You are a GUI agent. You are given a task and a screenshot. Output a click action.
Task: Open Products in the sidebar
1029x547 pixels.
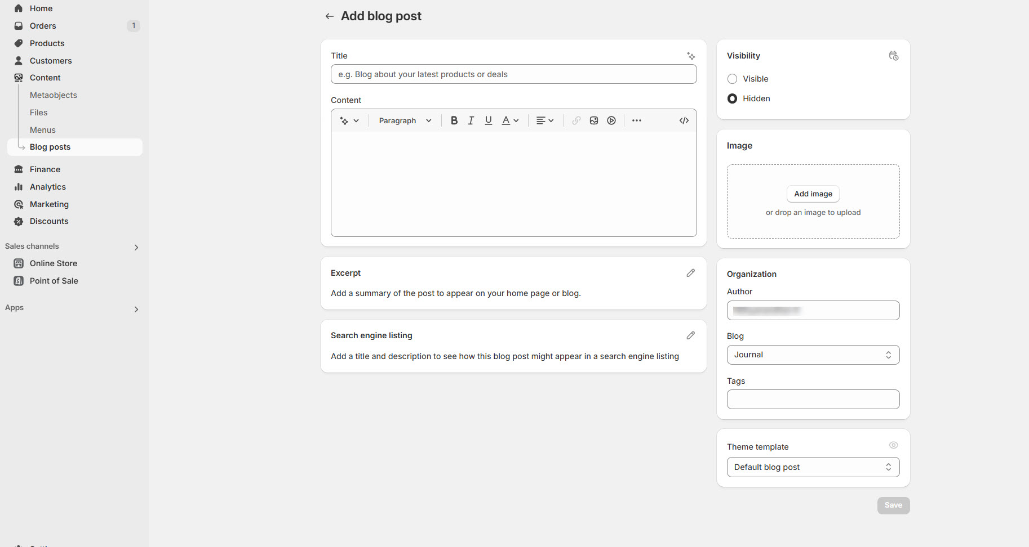tap(47, 43)
